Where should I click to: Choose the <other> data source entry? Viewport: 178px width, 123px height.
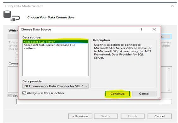coord(29,48)
